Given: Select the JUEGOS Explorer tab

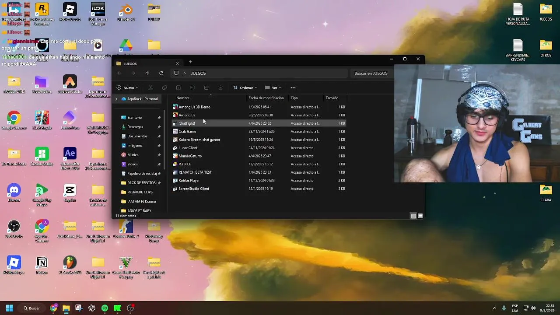Looking at the screenshot, I should point(148,63).
